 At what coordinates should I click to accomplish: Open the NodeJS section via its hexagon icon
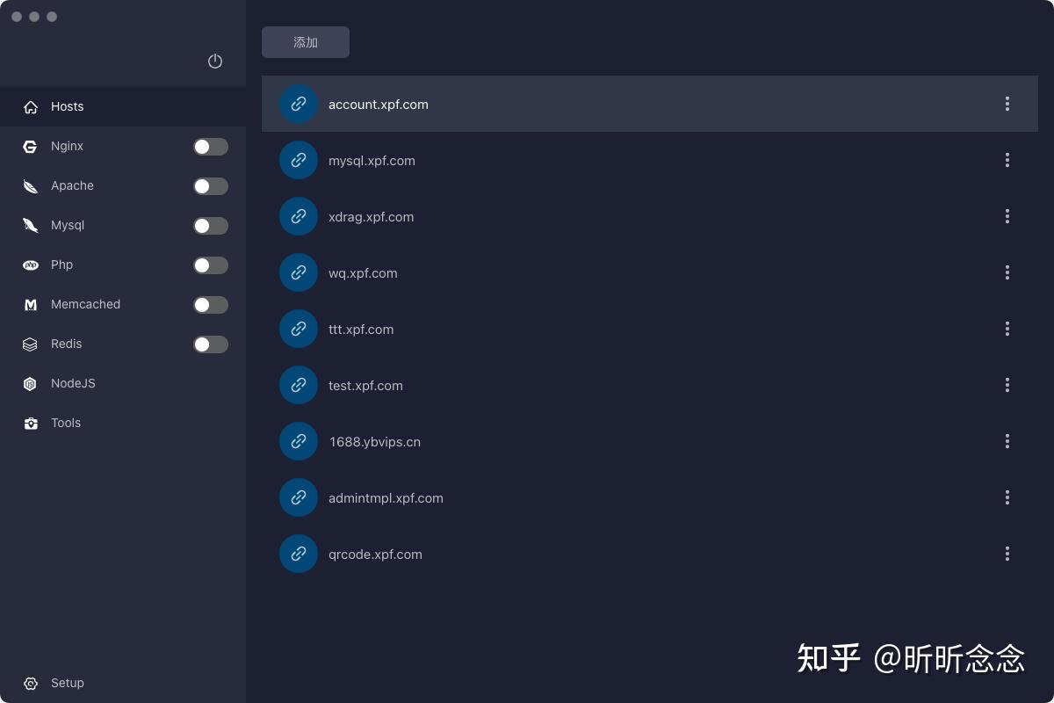[30, 383]
